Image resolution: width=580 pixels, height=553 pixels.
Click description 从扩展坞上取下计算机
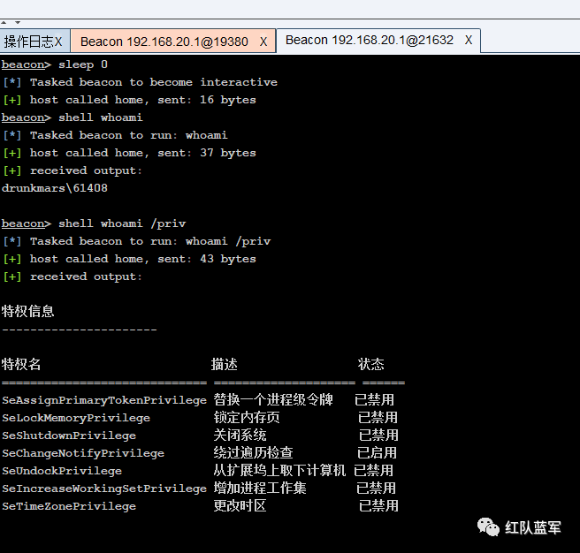coord(279,470)
